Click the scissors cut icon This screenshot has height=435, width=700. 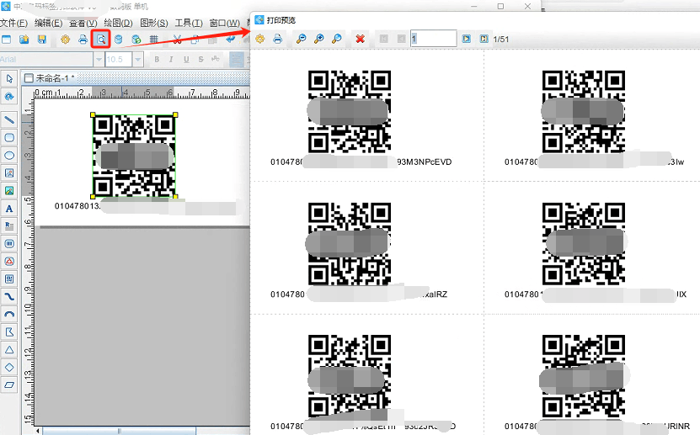(177, 40)
